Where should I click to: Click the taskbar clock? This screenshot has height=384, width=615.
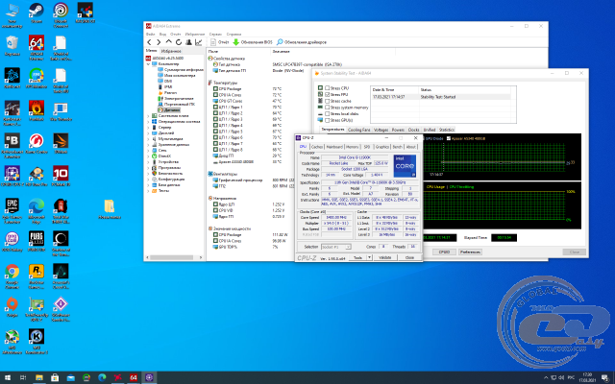tap(587, 377)
